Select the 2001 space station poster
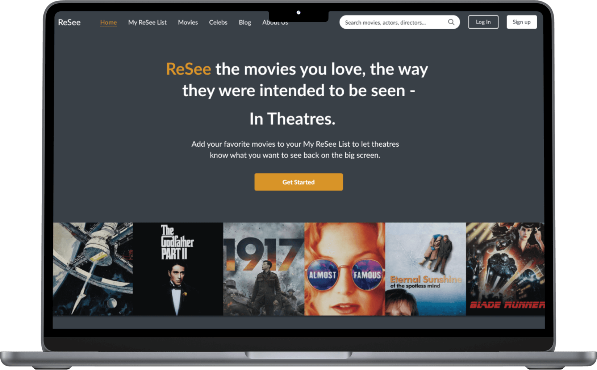This screenshot has height=370, width=597. (x=93, y=269)
